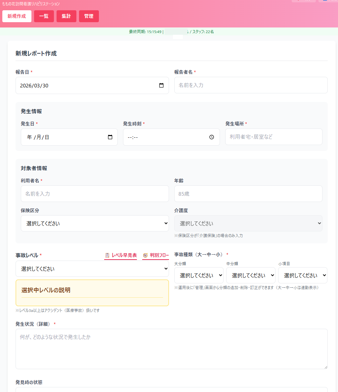Expand the 保険区分 dropdown

95,223
